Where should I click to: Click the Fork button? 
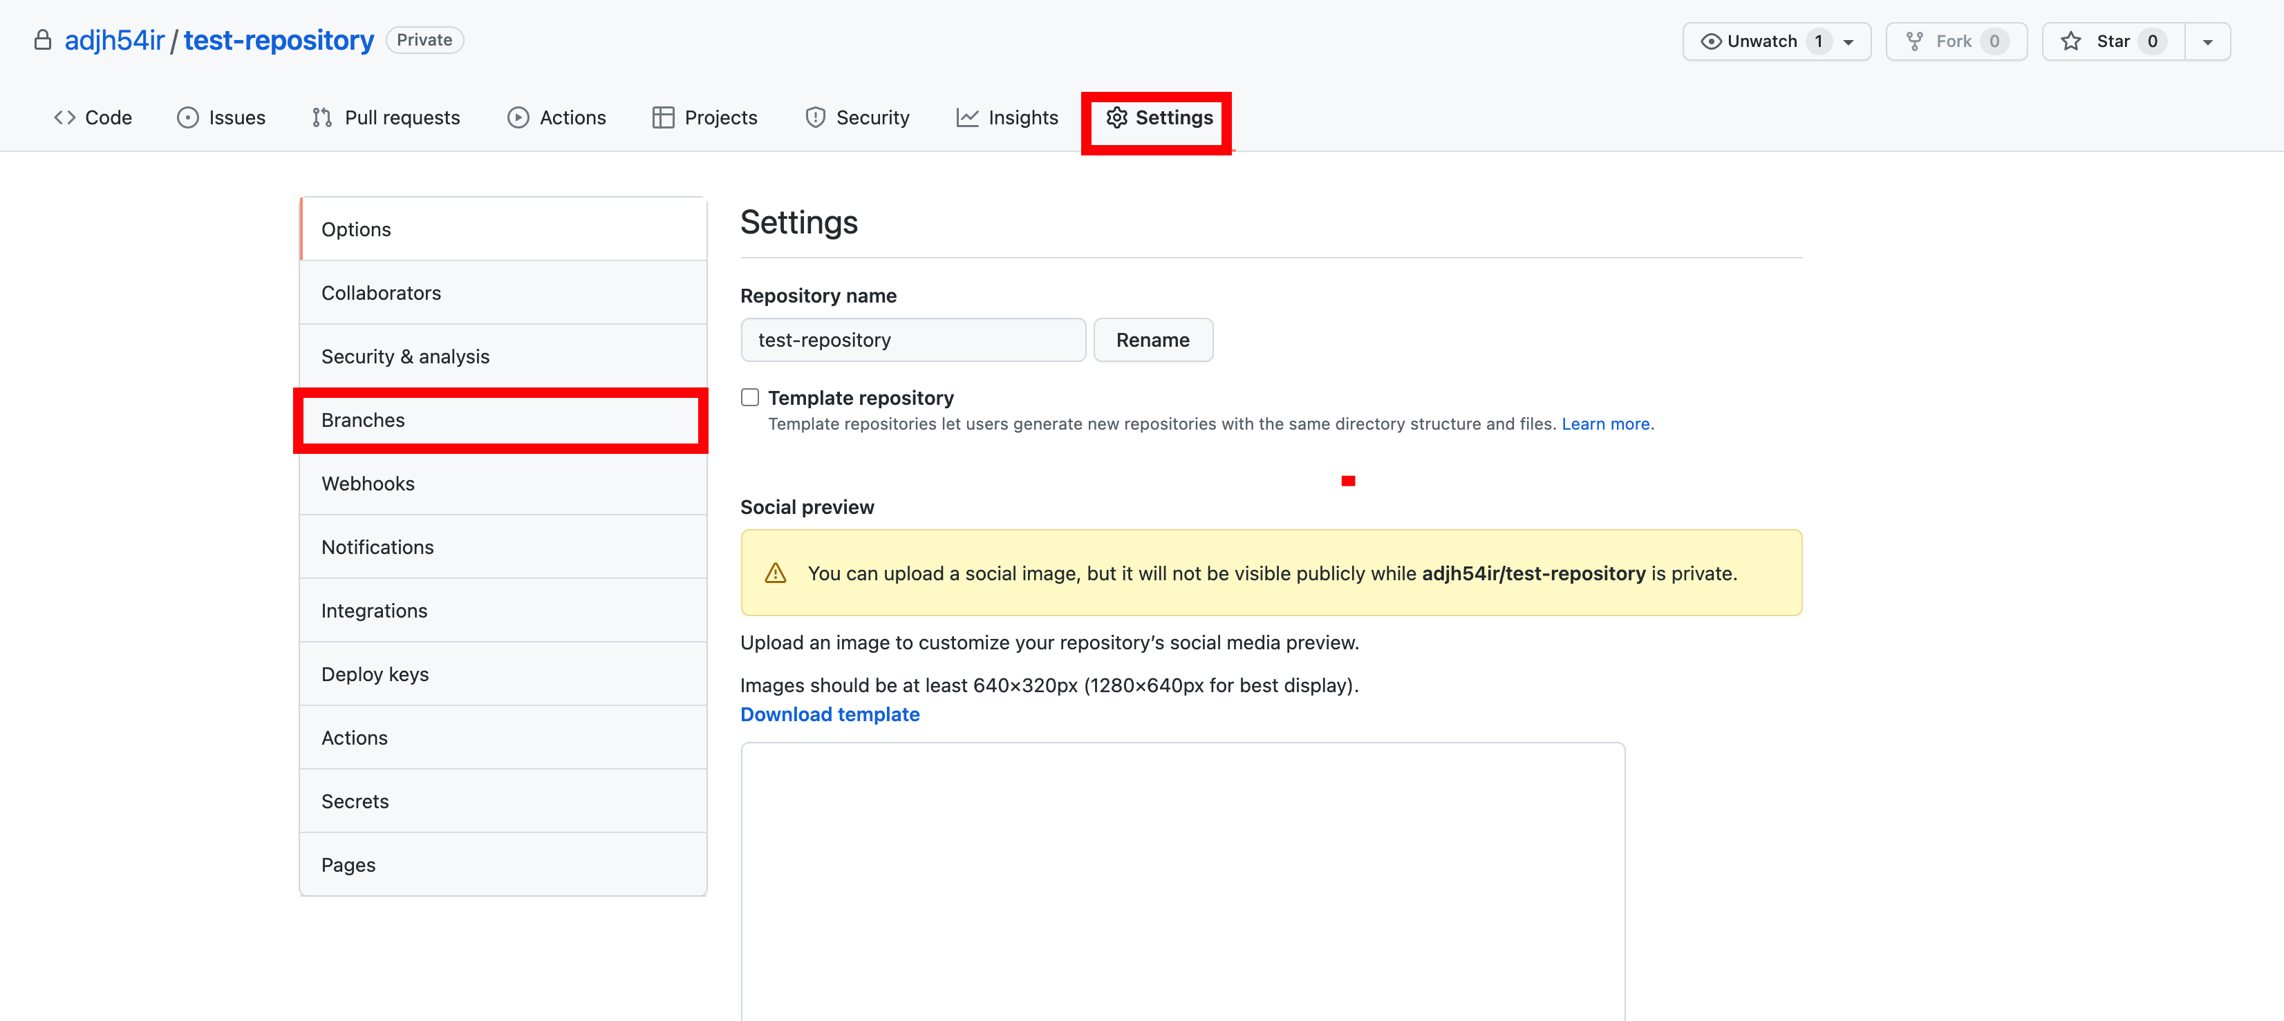coord(1956,41)
